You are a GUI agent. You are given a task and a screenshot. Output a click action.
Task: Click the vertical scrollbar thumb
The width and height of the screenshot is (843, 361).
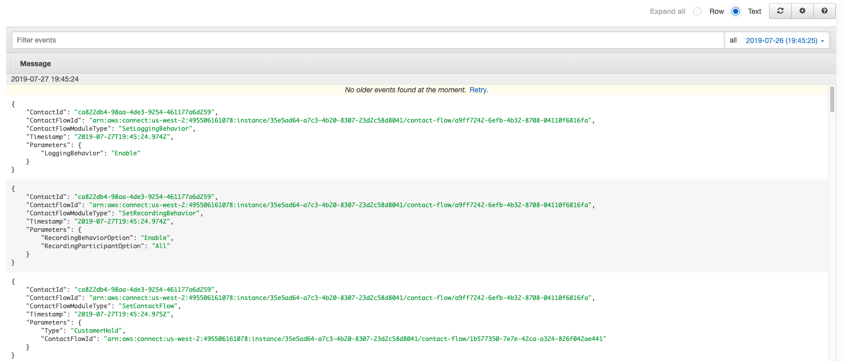tap(832, 99)
